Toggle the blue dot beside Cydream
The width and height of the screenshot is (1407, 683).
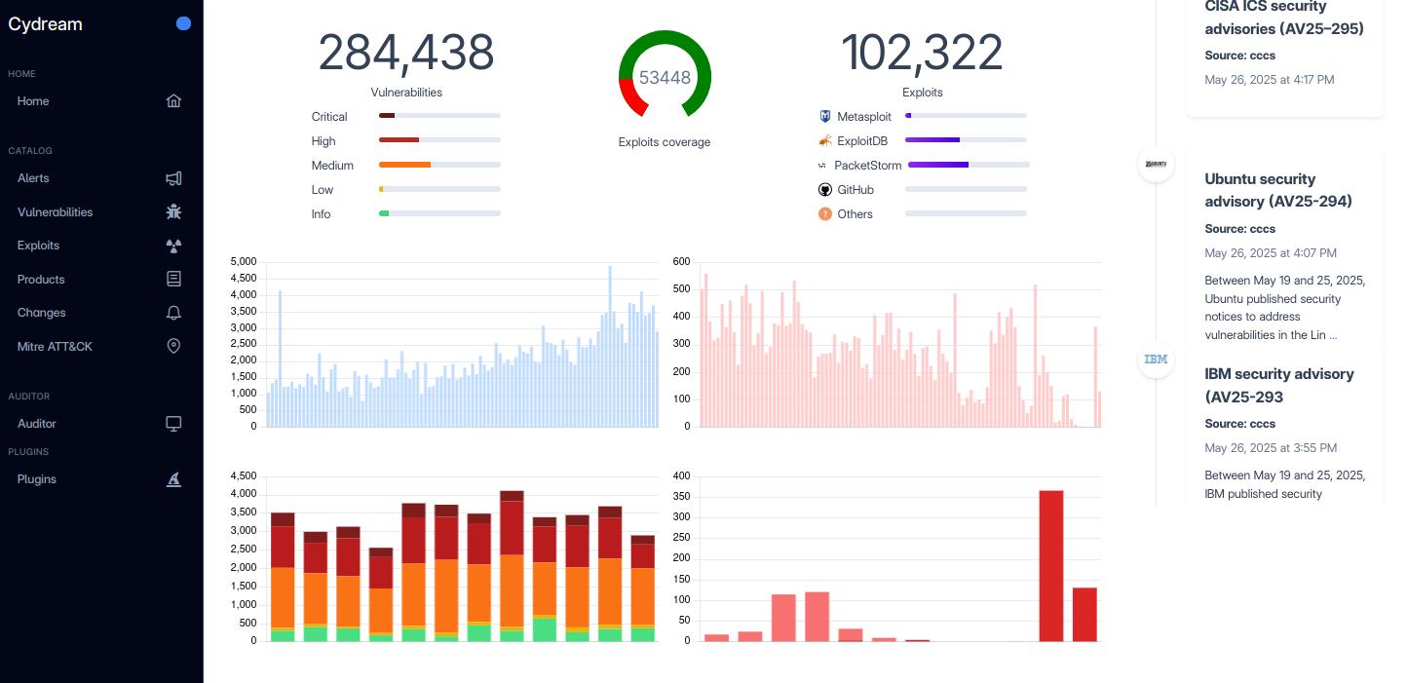pyautogui.click(x=183, y=24)
